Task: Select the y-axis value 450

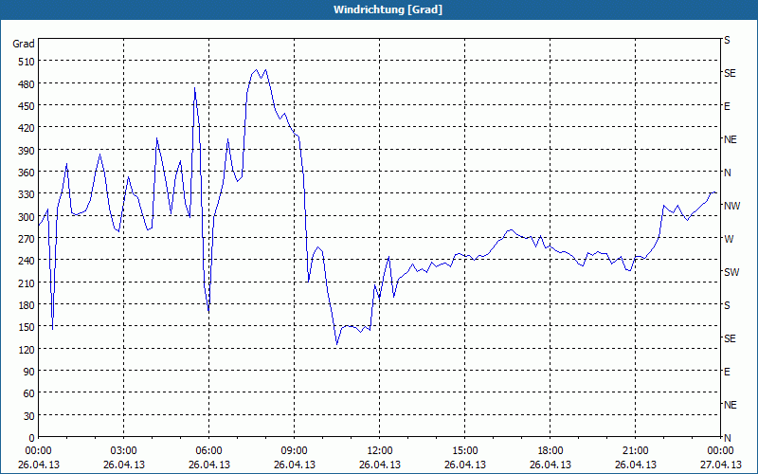Action: pyautogui.click(x=27, y=106)
